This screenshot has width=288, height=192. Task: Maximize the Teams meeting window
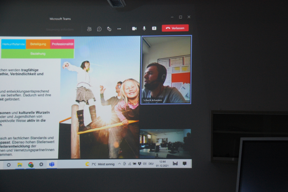pos(181,17)
